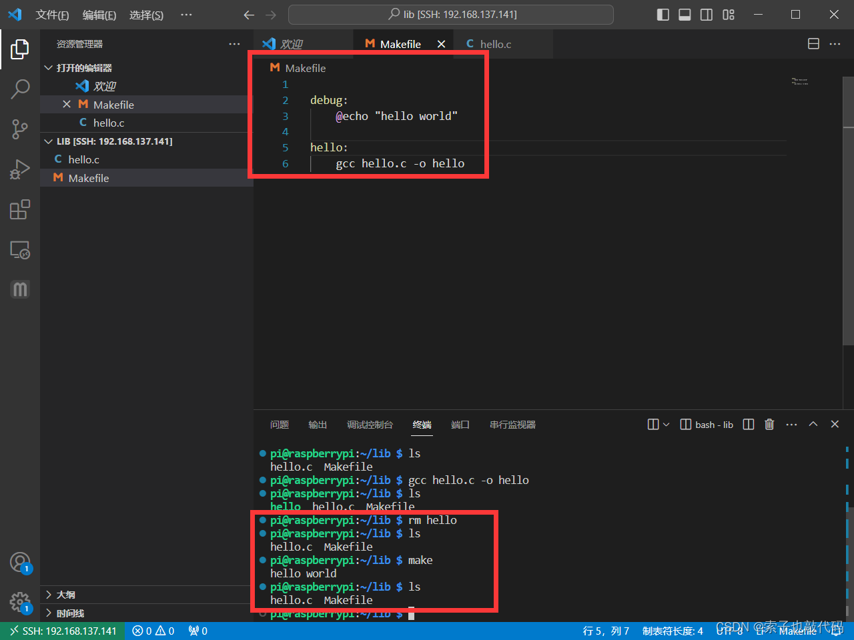Screen dimensions: 854x640
Task: Close the terminal panel
Action: (x=835, y=425)
